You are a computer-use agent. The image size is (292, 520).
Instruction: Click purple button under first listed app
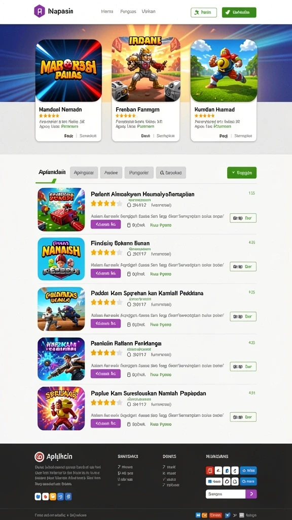[105, 224]
